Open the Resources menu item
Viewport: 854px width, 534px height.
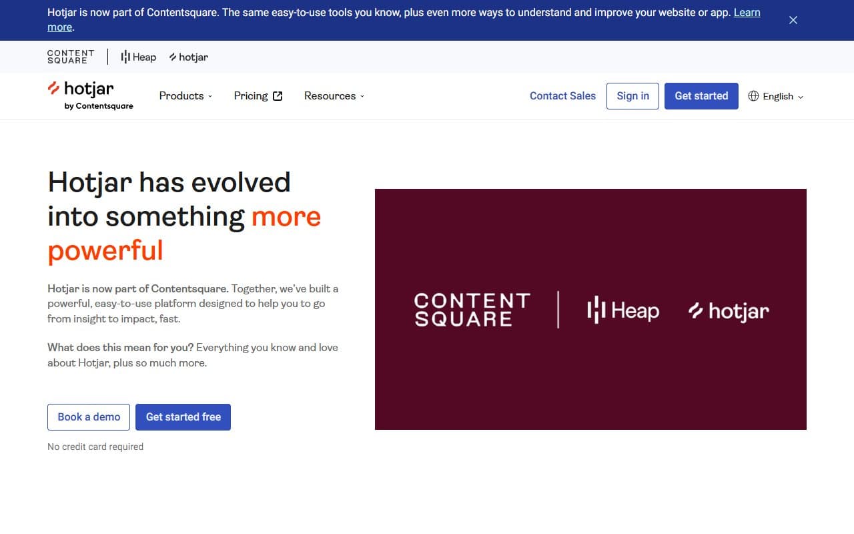(330, 95)
